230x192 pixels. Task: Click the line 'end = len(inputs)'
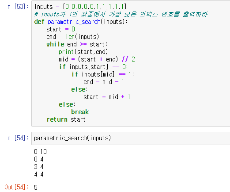[x=73, y=37]
